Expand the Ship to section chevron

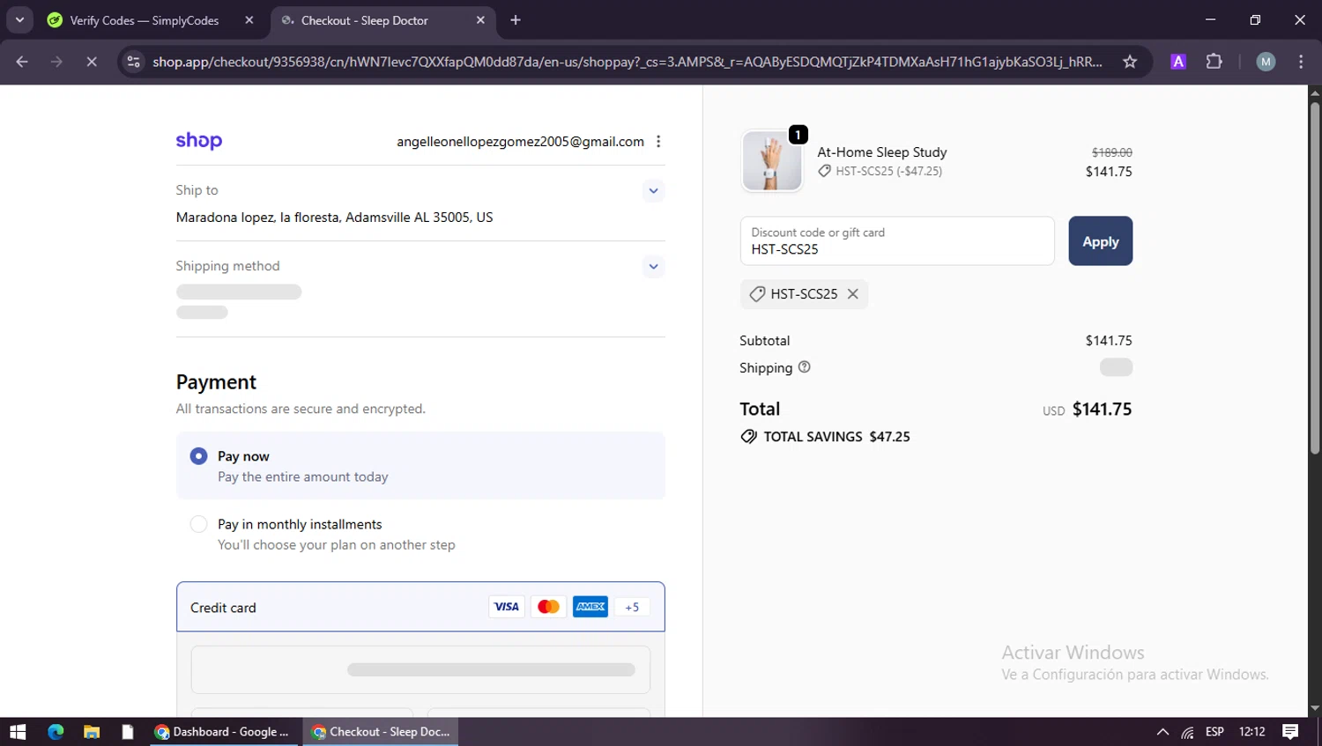point(653,190)
